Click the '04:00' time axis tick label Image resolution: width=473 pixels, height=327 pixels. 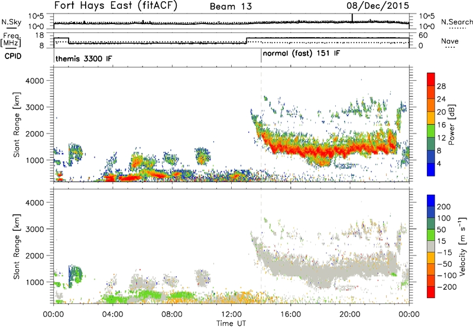tap(112, 315)
